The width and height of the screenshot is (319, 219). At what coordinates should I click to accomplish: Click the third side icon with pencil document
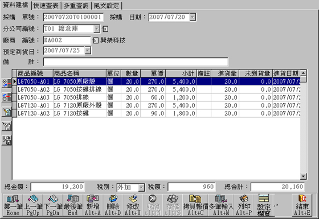[6, 111]
